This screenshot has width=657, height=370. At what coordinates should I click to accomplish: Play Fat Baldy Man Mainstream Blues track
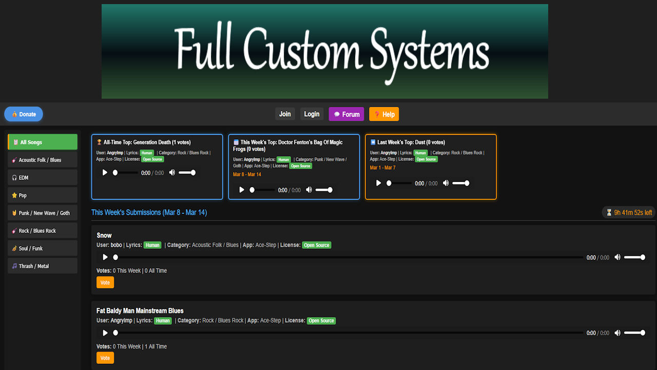pyautogui.click(x=105, y=333)
